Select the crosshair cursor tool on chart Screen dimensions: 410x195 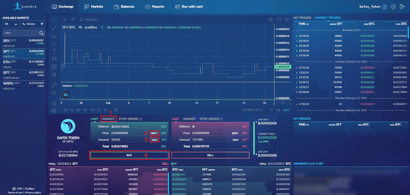point(54,20)
